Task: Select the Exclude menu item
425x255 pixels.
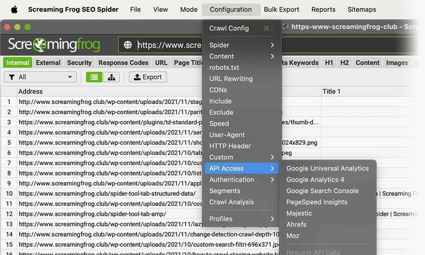Action: 241,112
